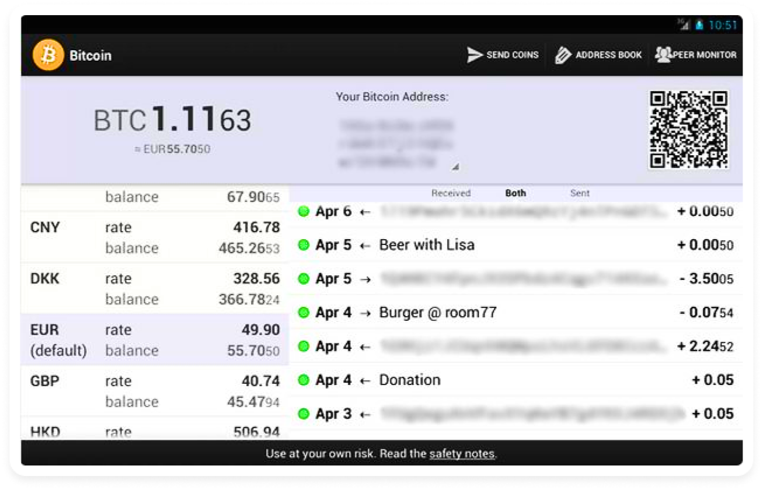Tap the BTC 1.1163 balance
The width and height of the screenshot is (763, 490).
click(172, 120)
